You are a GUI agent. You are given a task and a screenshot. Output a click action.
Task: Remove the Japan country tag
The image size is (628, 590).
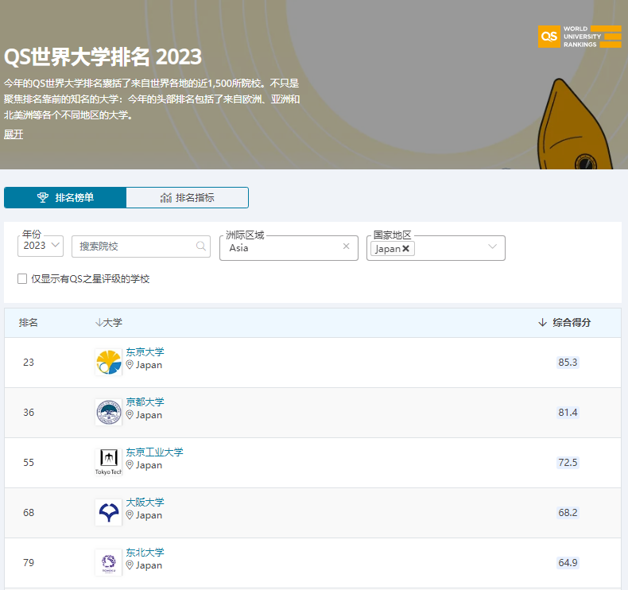coord(406,249)
